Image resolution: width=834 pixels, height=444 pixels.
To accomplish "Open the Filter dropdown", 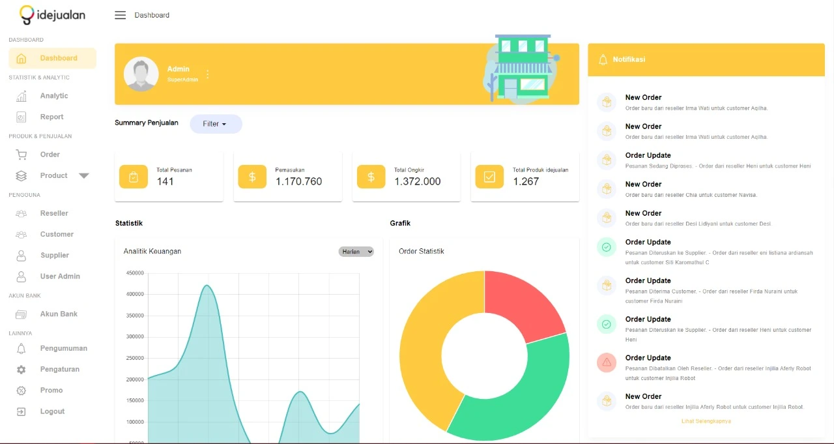I will pos(216,124).
